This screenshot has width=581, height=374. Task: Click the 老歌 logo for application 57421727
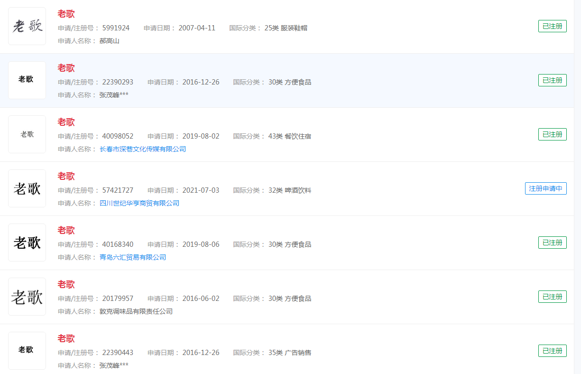click(27, 188)
